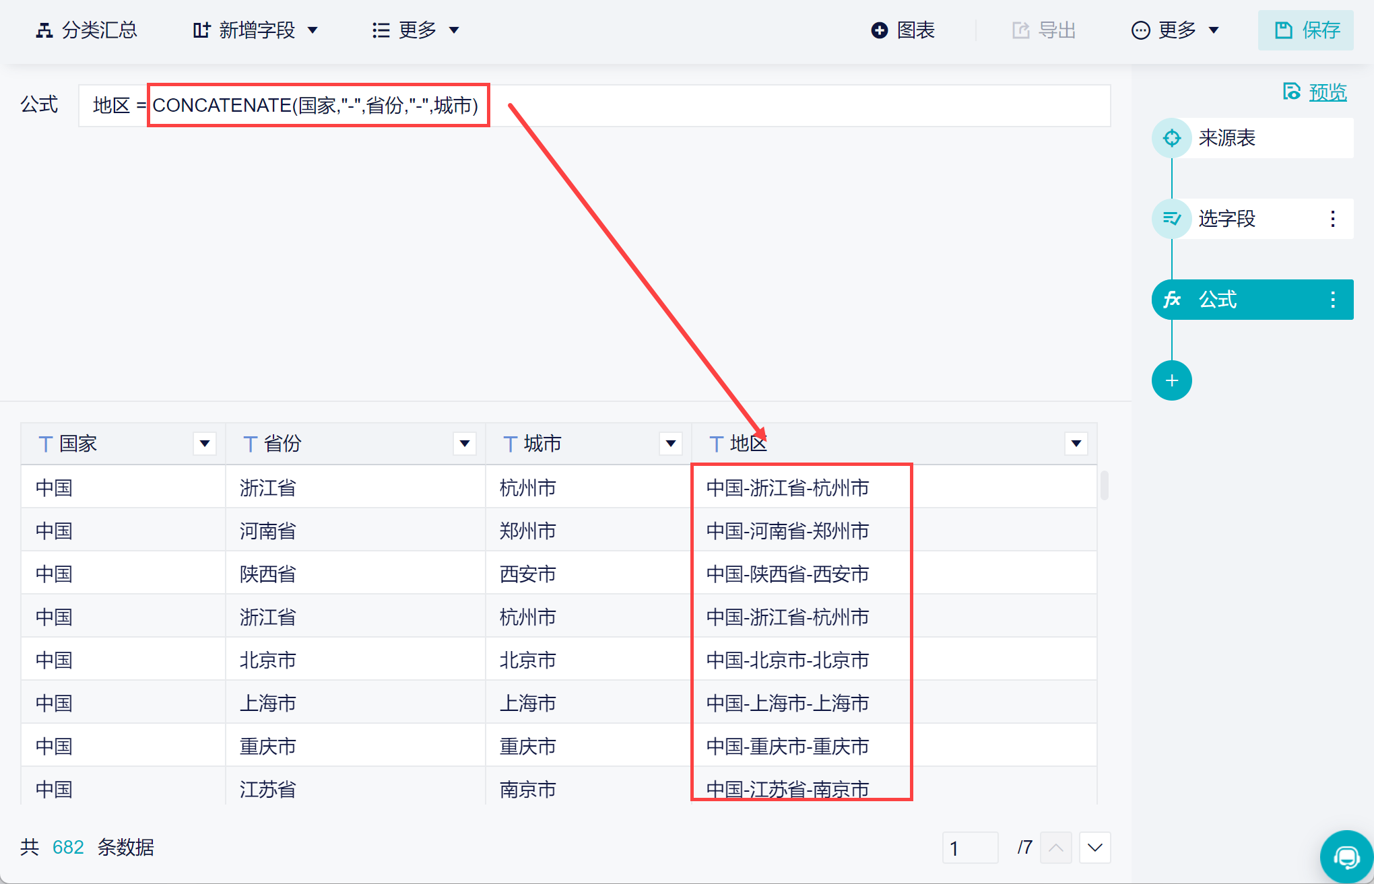Open 选字段 step three-dot menu
1374x884 pixels.
tap(1333, 219)
